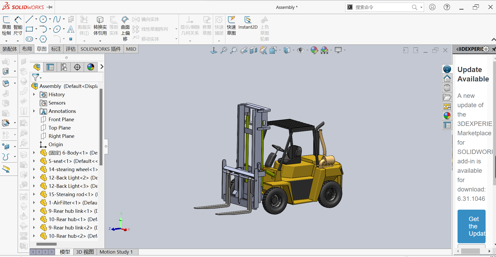Click into the 搜索命令 search box
This screenshot has height=257, width=496.
pyautogui.click(x=382, y=7)
